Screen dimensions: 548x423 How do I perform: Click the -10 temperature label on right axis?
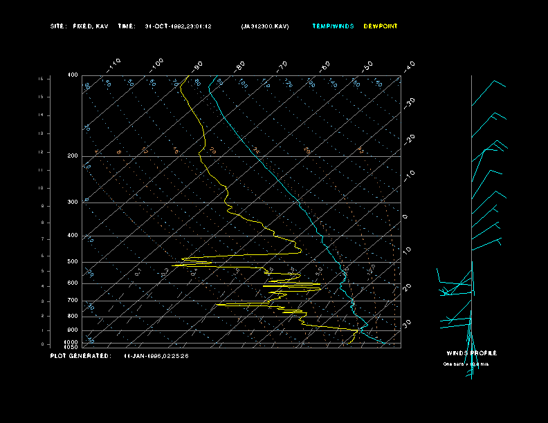409,176
